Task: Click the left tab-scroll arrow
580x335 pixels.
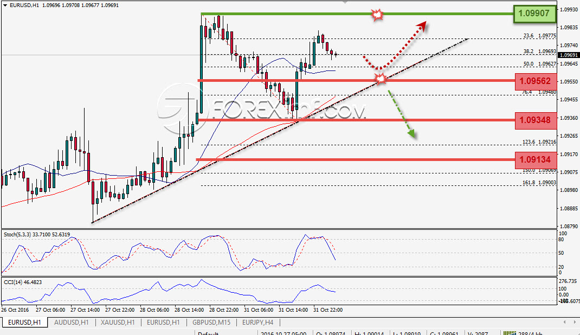Action: click(564, 322)
